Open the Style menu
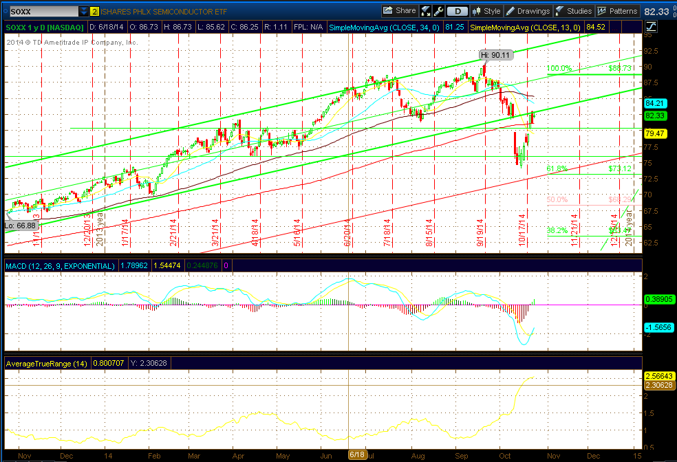The width and height of the screenshot is (677, 462). point(486,11)
